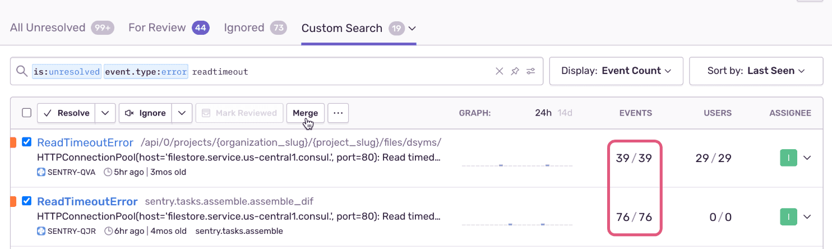Open the ReadTimeoutError dsyms issue link
The image size is (832, 249).
(x=85, y=142)
